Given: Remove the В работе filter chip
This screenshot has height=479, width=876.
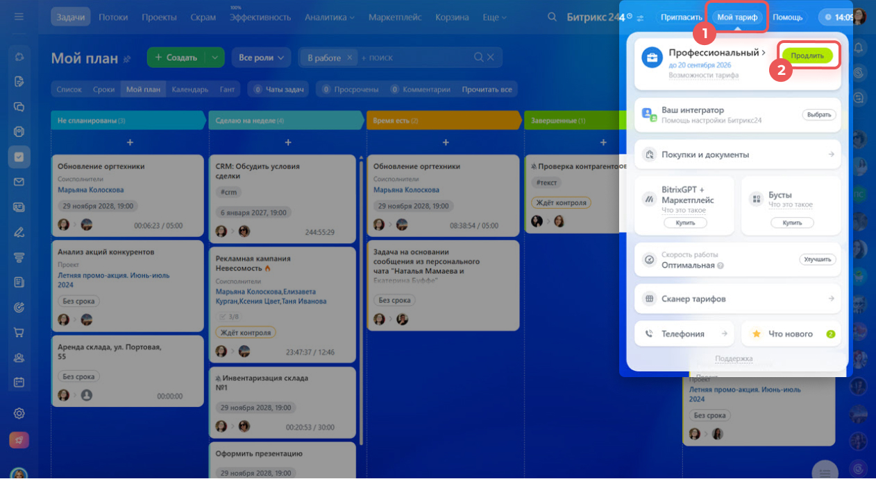Looking at the screenshot, I should [x=350, y=58].
